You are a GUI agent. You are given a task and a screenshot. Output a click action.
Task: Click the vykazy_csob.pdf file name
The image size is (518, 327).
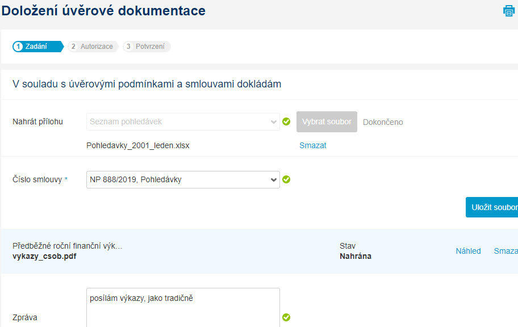pyautogui.click(x=44, y=256)
